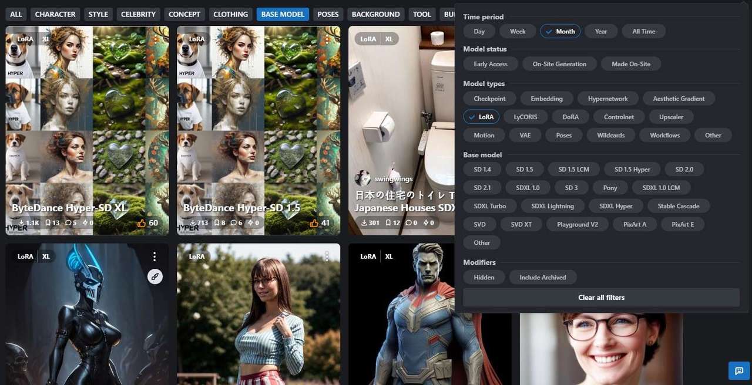
Task: Open three-dot menu on Hyper-SD 1.5 card
Action: 327,39
